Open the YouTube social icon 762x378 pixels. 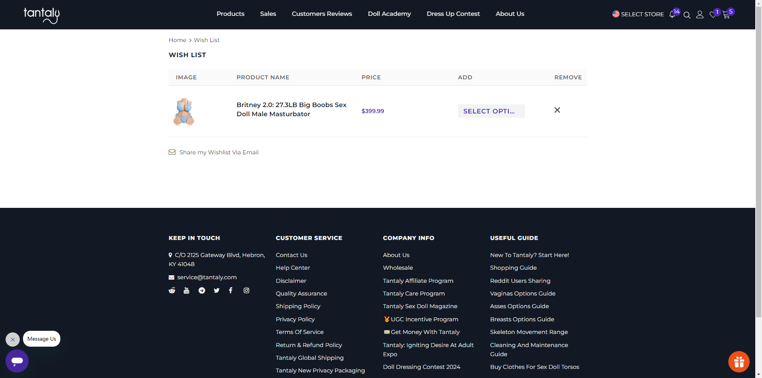187,290
